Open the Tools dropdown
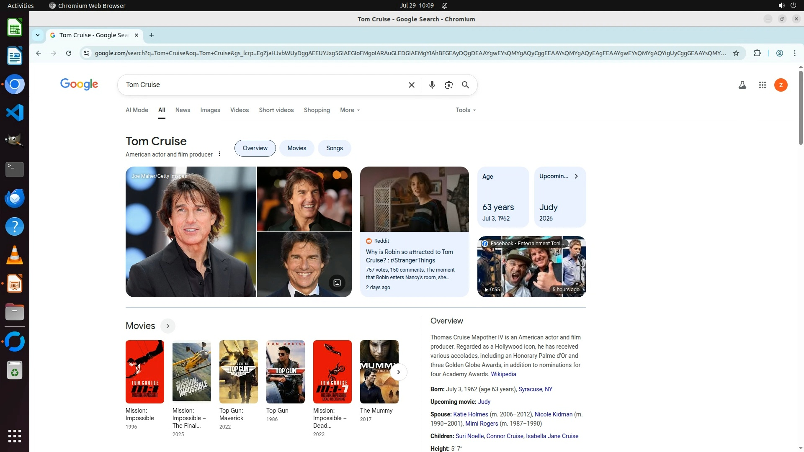 click(x=465, y=110)
